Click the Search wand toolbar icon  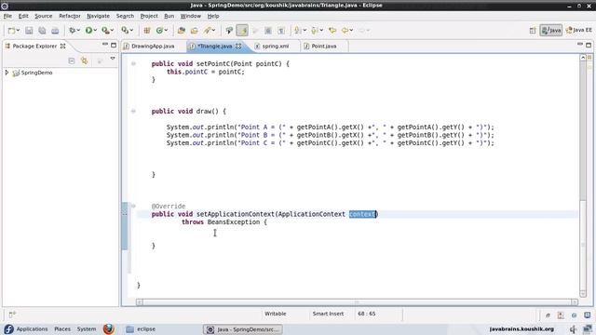(207, 31)
